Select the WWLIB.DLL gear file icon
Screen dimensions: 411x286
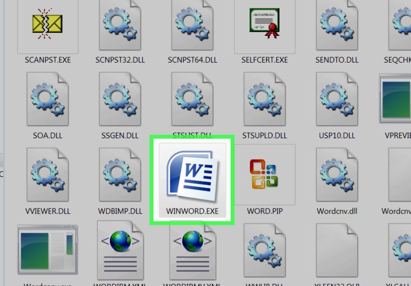265,250
